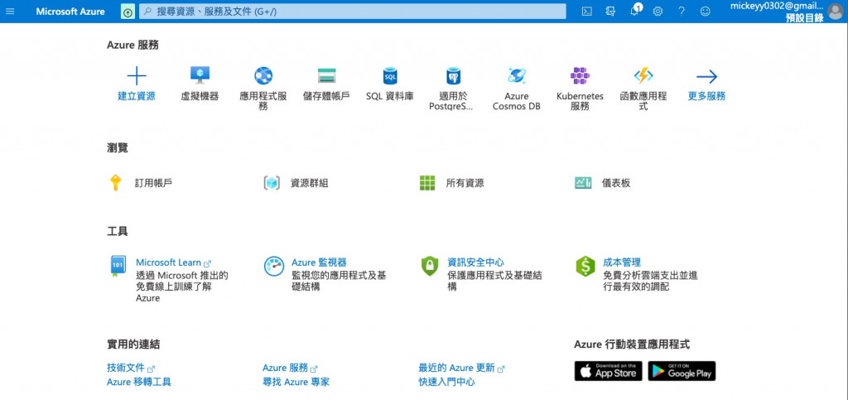Open the 函數應用程式 icon
The width and height of the screenshot is (848, 400).
tap(643, 75)
